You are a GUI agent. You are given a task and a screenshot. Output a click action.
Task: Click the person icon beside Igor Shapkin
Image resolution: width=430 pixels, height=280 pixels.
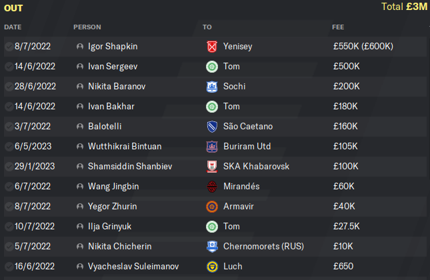tap(80, 47)
